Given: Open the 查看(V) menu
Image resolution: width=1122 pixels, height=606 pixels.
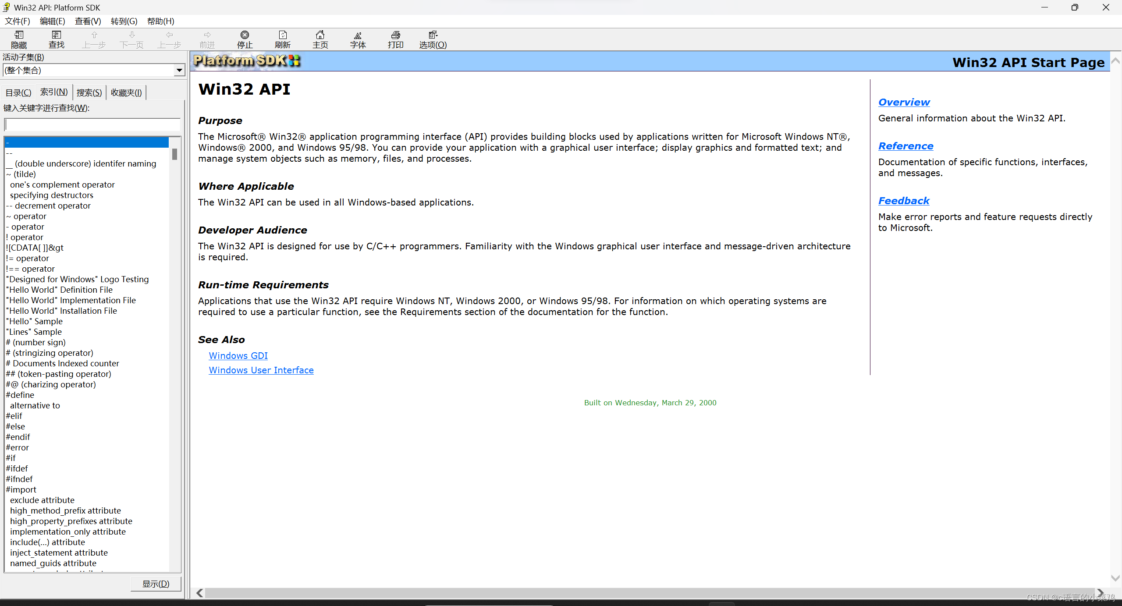Looking at the screenshot, I should [x=88, y=21].
